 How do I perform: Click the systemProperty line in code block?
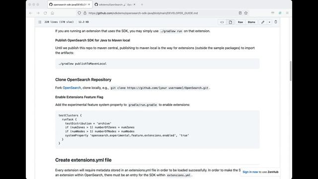click(127, 135)
